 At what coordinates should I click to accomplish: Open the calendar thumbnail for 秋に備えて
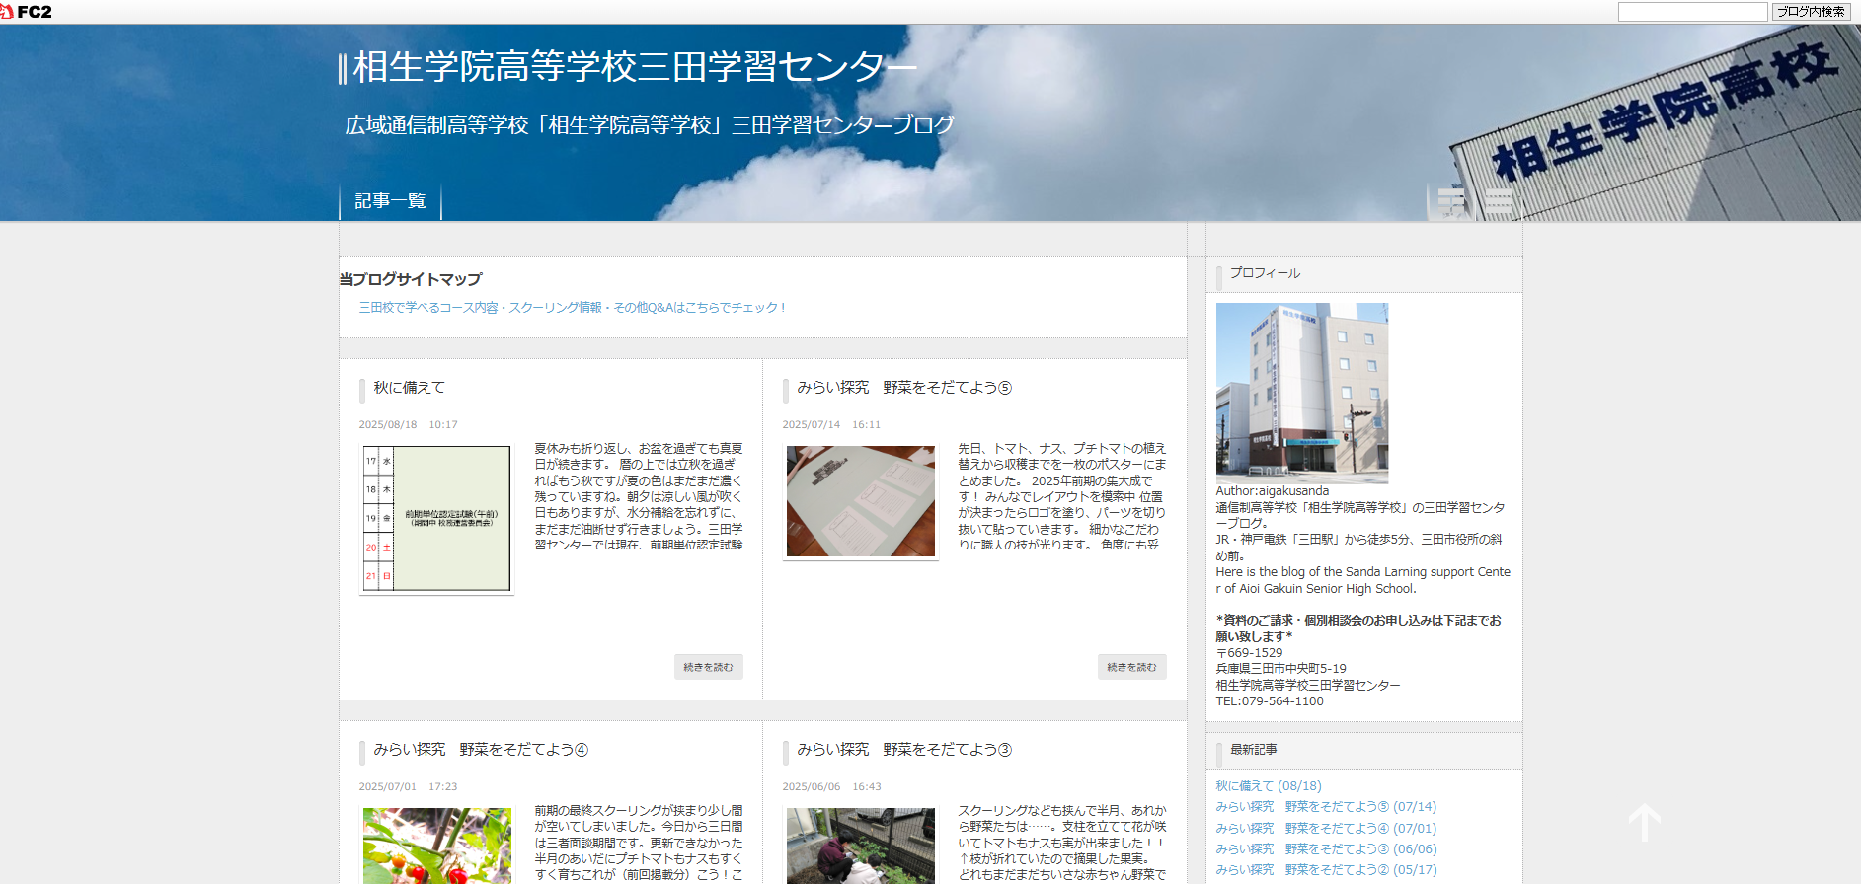(x=436, y=519)
